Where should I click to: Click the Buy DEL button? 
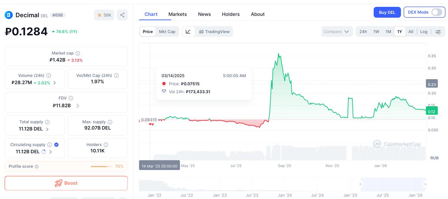(x=387, y=12)
